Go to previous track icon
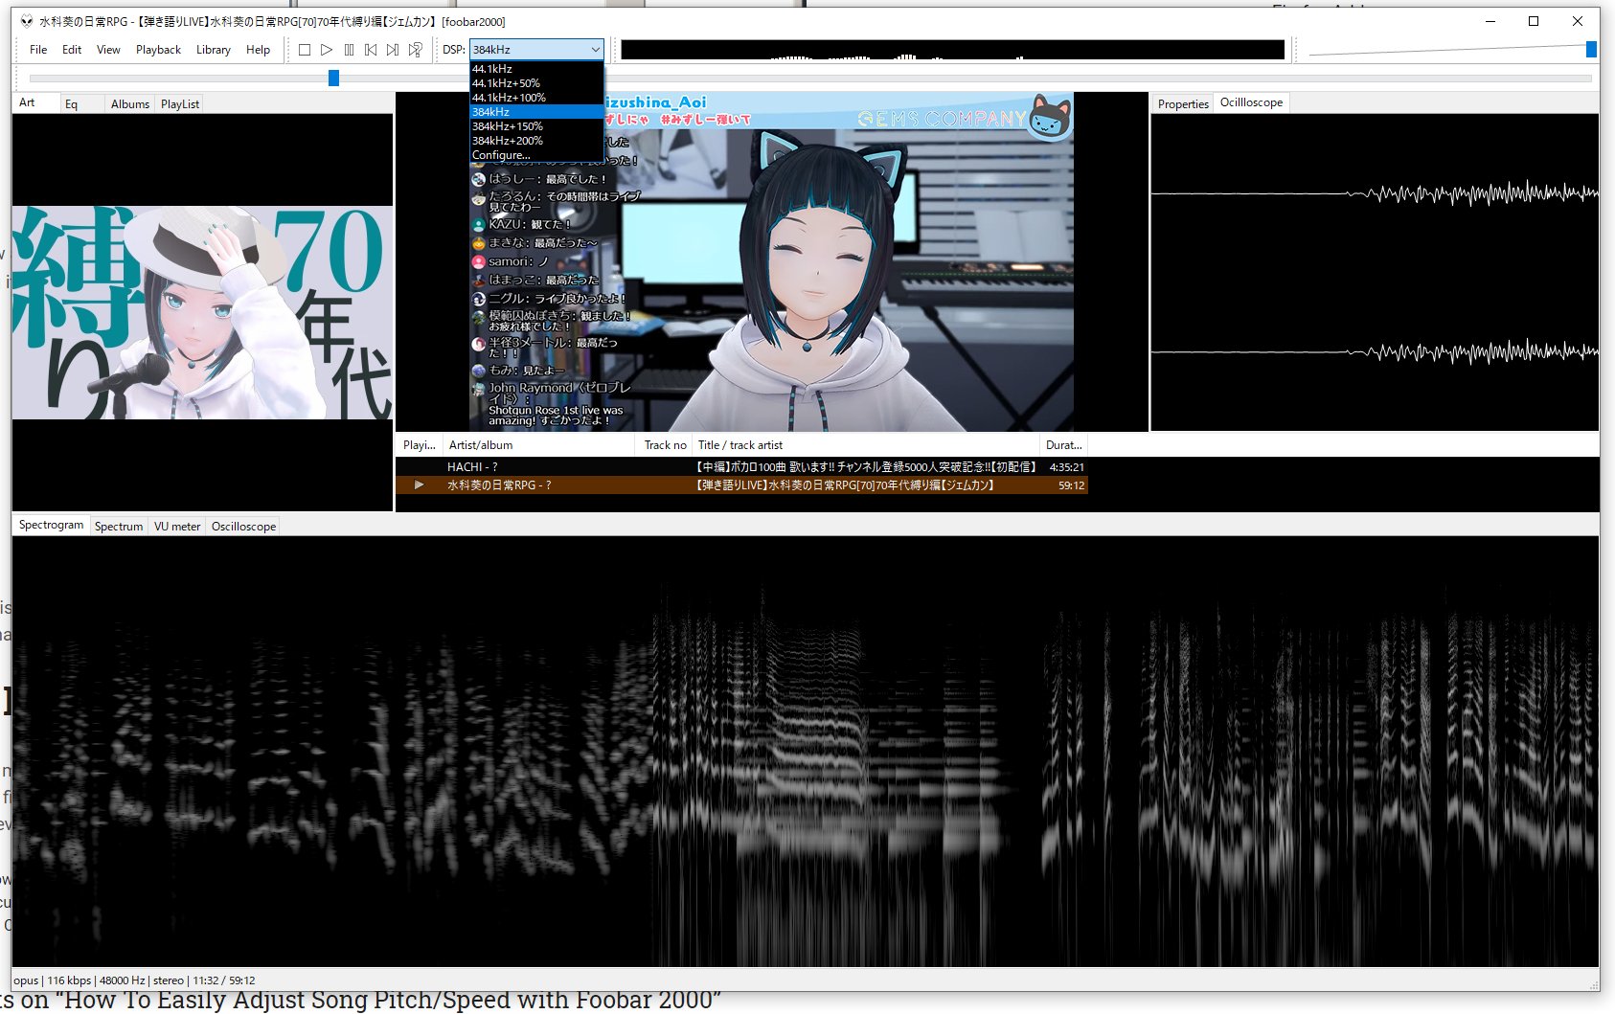 (x=371, y=50)
